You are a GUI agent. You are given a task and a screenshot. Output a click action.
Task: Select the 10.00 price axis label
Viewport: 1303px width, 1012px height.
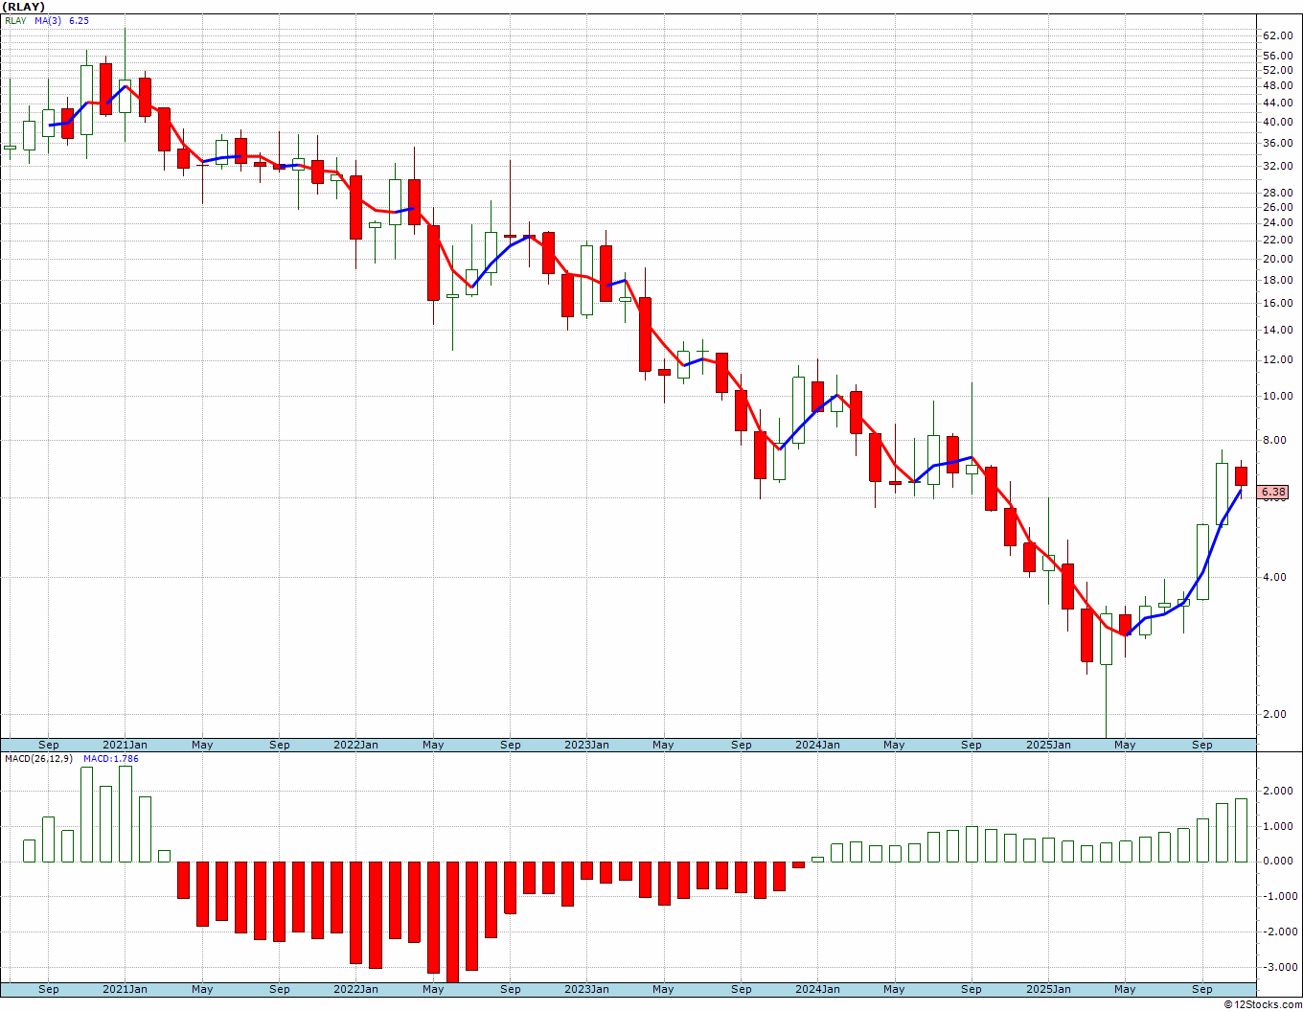tap(1277, 396)
